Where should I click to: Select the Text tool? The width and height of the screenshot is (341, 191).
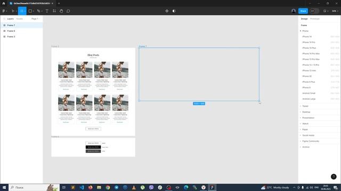[x=47, y=11]
